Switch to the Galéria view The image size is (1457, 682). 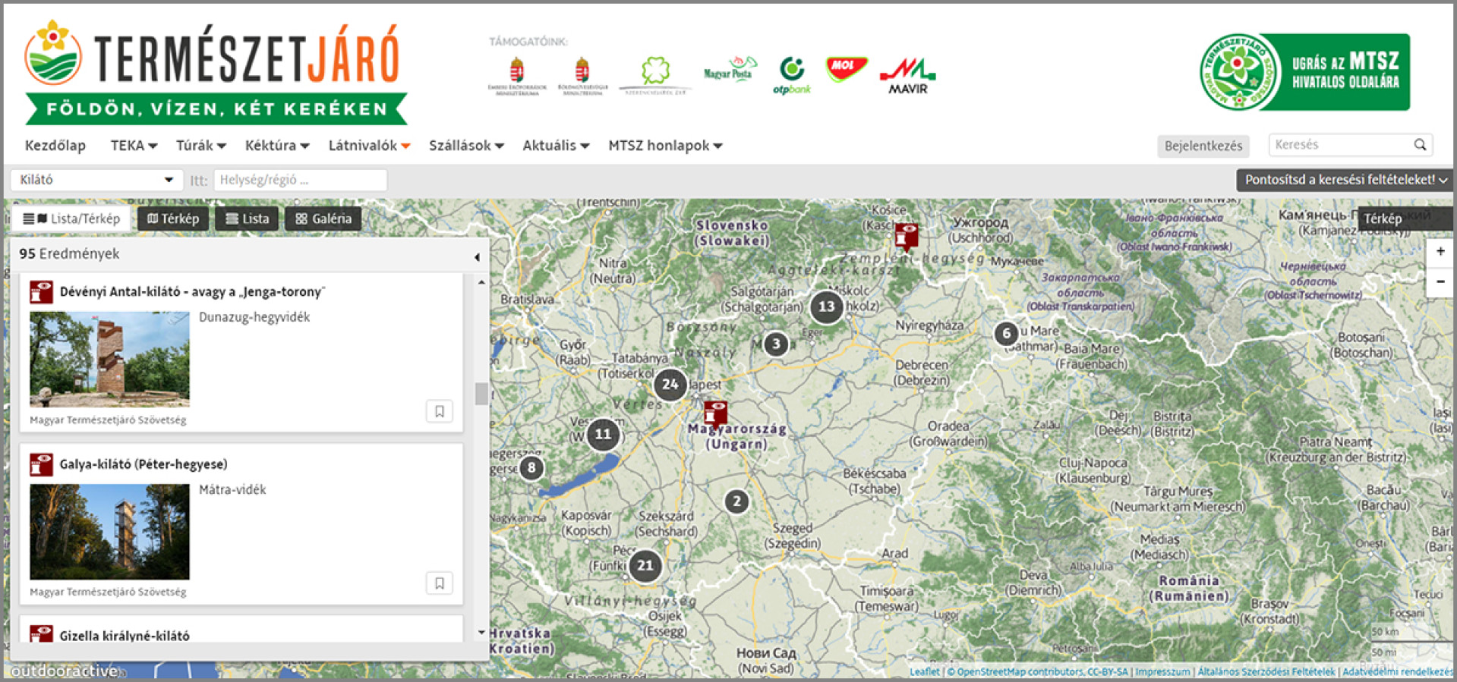point(323,218)
